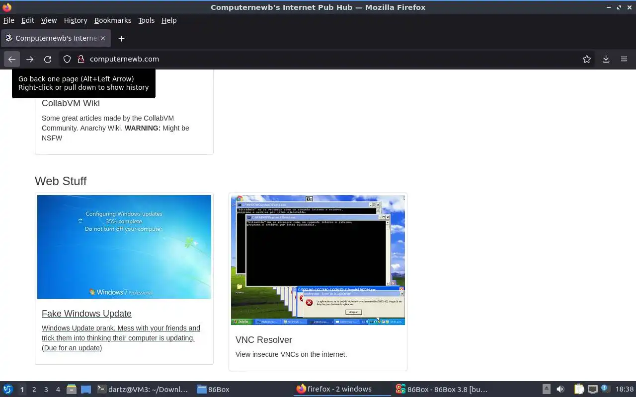The width and height of the screenshot is (636, 397).
Task: Open the VNC Resolver card title
Action: coord(263,340)
